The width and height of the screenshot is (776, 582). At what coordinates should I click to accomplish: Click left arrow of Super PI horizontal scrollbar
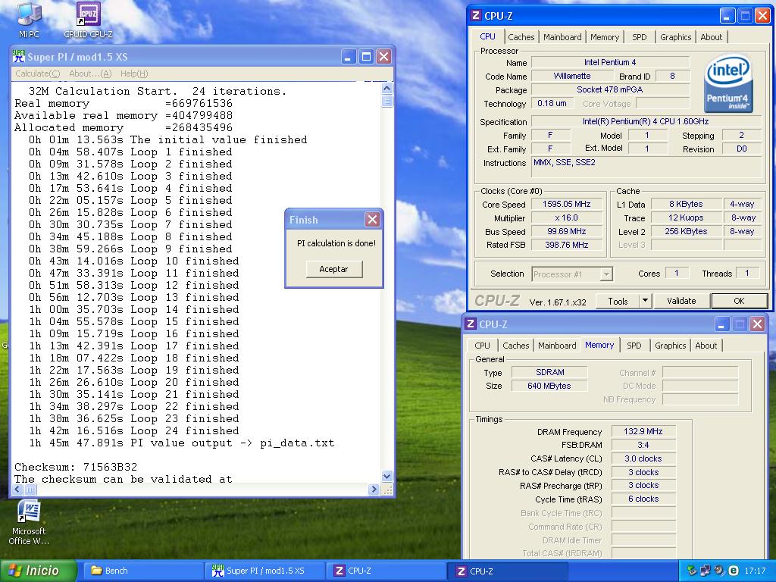point(18,490)
